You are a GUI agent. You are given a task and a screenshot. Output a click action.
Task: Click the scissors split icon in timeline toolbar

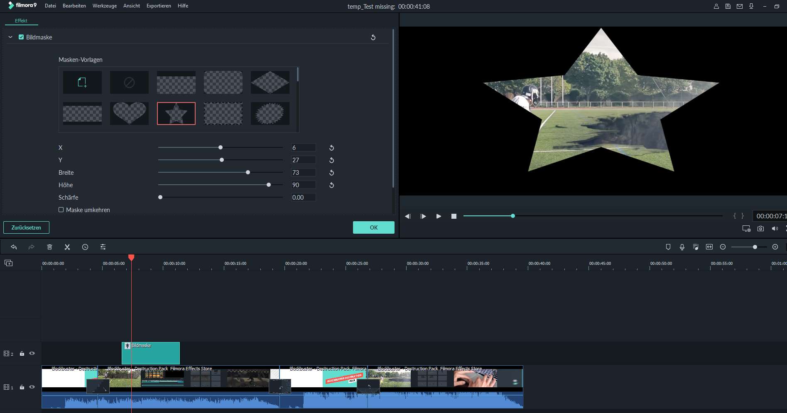click(67, 247)
